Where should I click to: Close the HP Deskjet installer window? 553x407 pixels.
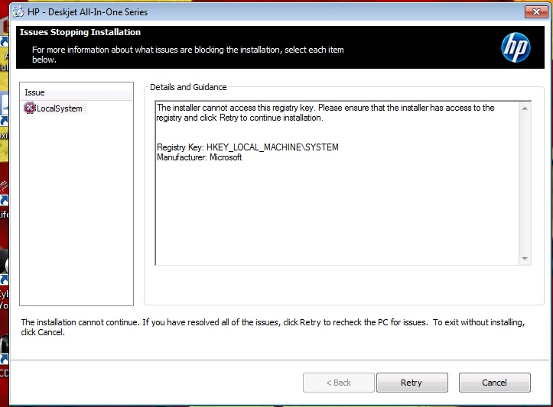[536, 11]
